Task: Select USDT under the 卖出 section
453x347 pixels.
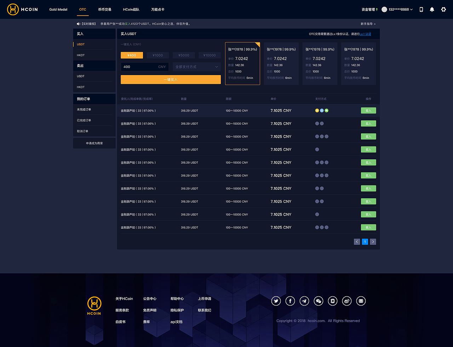Action: pyautogui.click(x=80, y=76)
